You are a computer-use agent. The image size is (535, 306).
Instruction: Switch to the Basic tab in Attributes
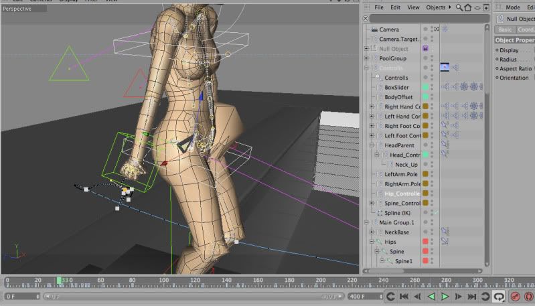point(505,29)
